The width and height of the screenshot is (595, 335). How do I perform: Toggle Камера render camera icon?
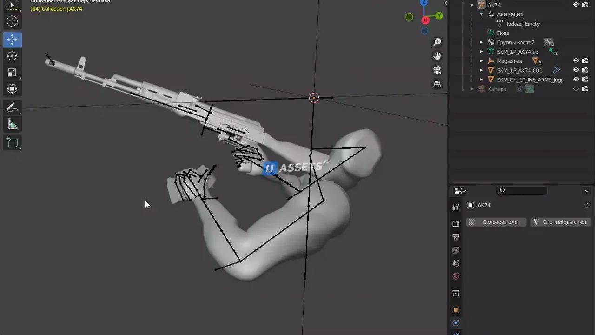pyautogui.click(x=585, y=88)
